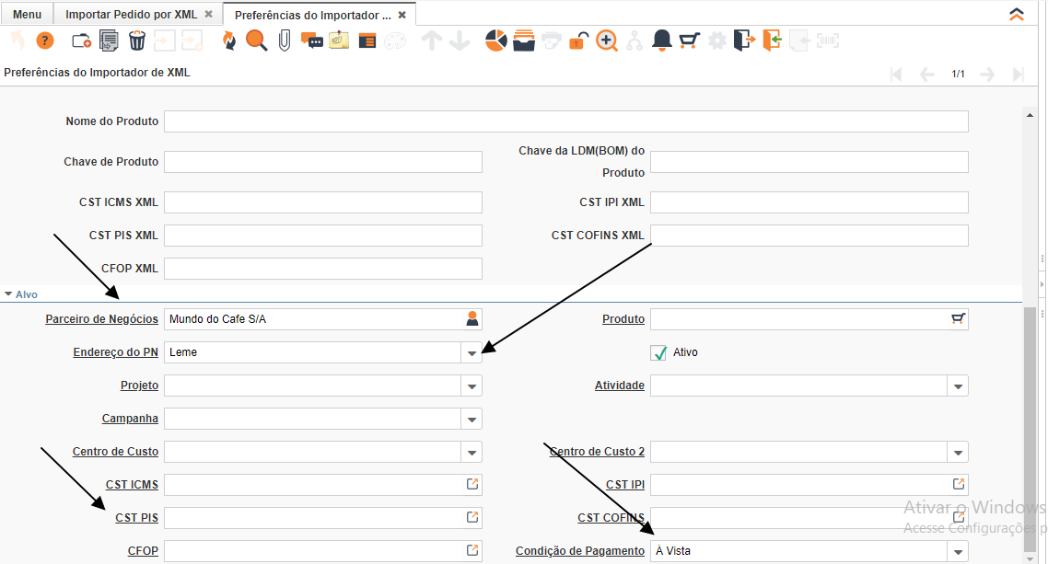Click the paperclip Attachment icon

285,40
